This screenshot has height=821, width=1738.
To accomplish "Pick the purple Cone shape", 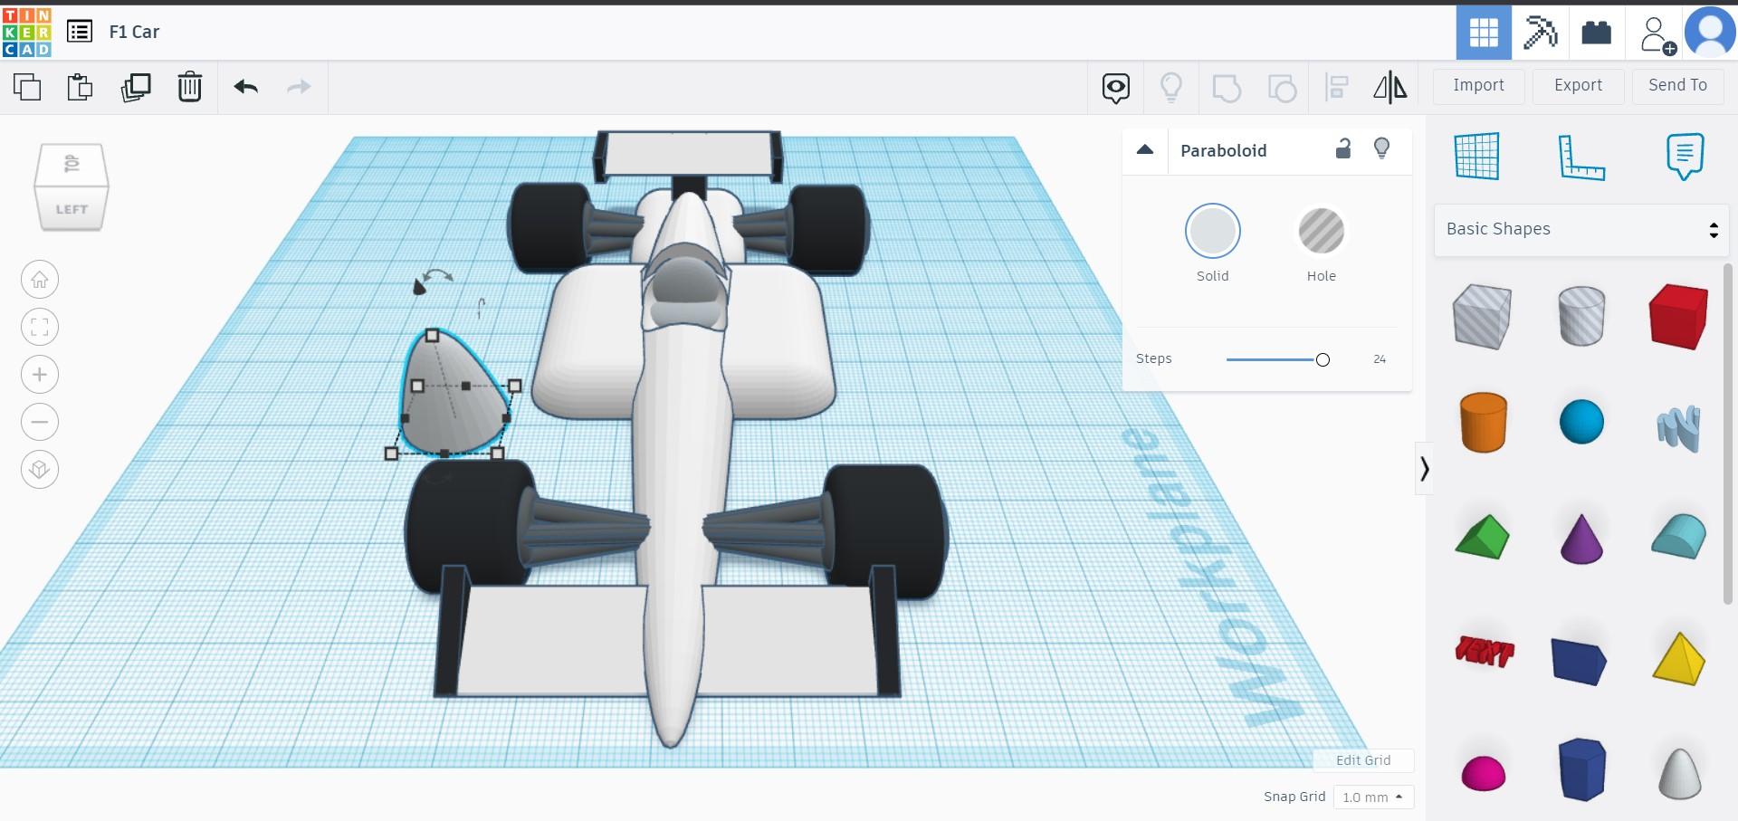I will point(1581,539).
